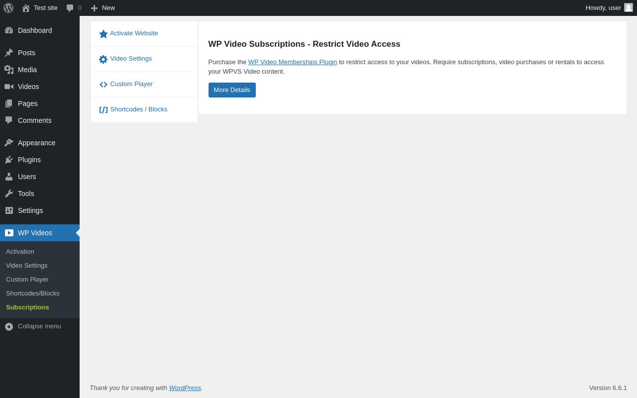This screenshot has height=398, width=637.
Task: Click the WP Videos play icon
Action: pyautogui.click(x=9, y=233)
